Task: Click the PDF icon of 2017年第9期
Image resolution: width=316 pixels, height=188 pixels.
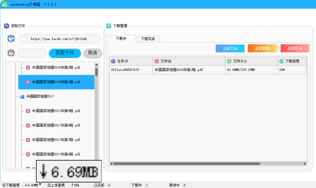Action: pos(28,111)
